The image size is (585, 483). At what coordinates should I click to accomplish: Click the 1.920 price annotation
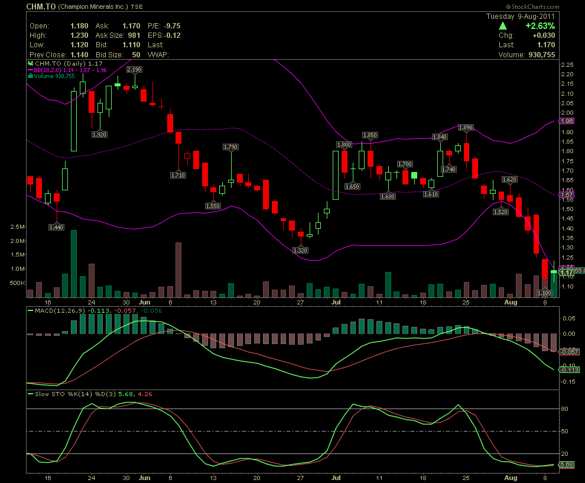pyautogui.click(x=100, y=134)
